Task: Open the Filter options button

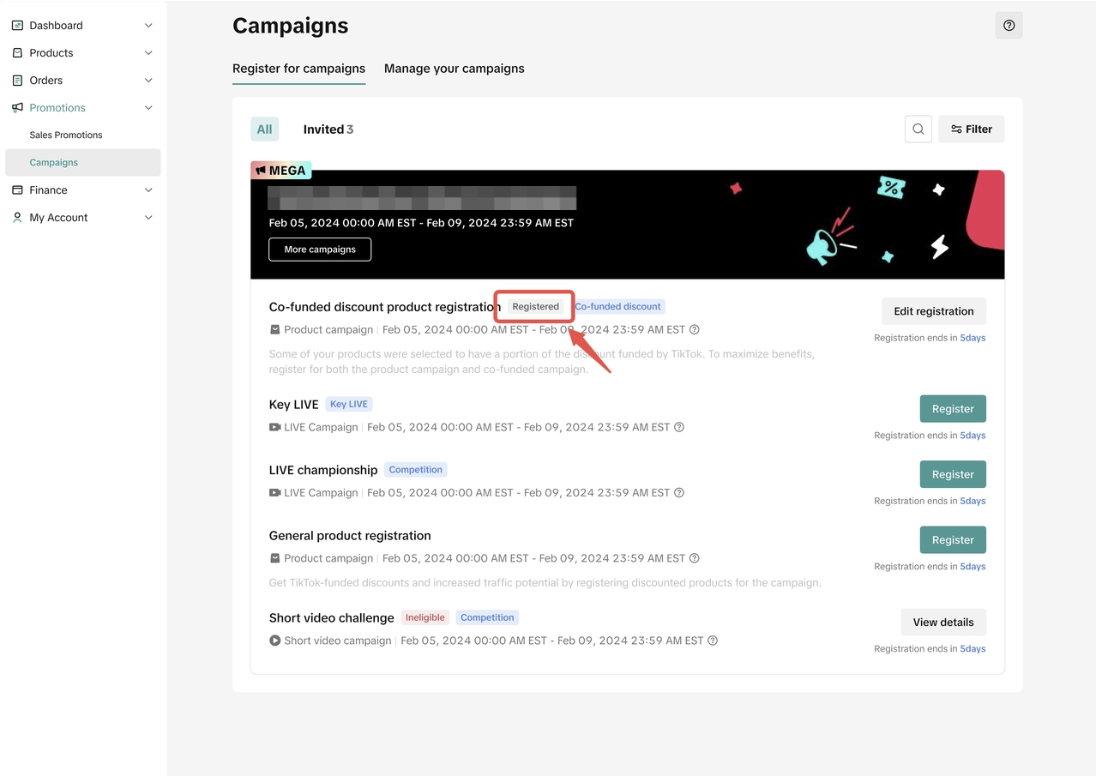Action: click(971, 129)
